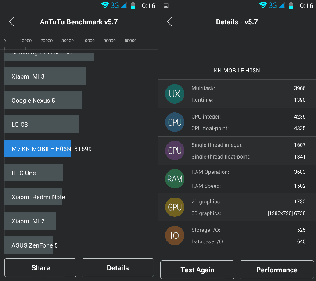Viewport: 316px width, 281px height.
Task: Click the 3D graphics [1280x720] 6738 value
Action: [x=287, y=213]
